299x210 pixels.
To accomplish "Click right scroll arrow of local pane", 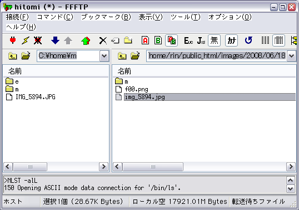I will tap(103, 167).
